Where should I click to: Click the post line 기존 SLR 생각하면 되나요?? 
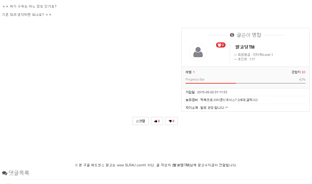pyautogui.click(x=27, y=15)
